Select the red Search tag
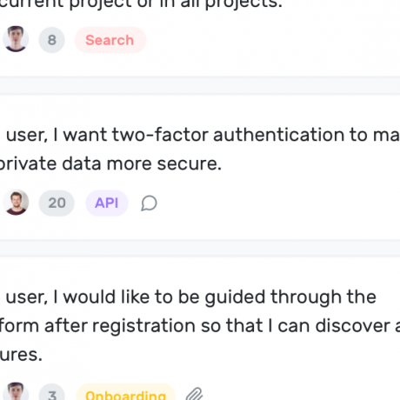The image size is (400, 400). pos(110,40)
